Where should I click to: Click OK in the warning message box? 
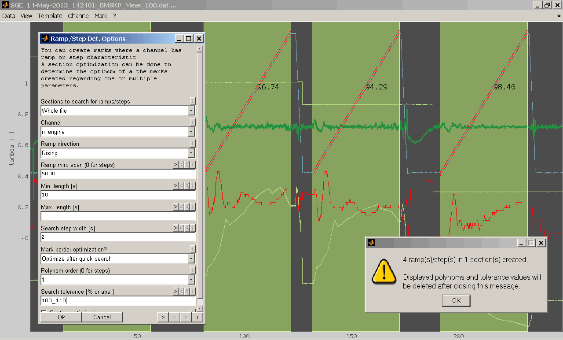click(x=456, y=300)
